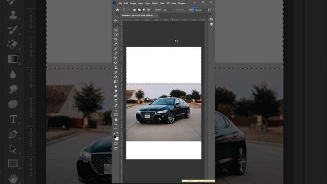Select the Crop tool
Viewport: 327px width, 184px height.
(116, 39)
